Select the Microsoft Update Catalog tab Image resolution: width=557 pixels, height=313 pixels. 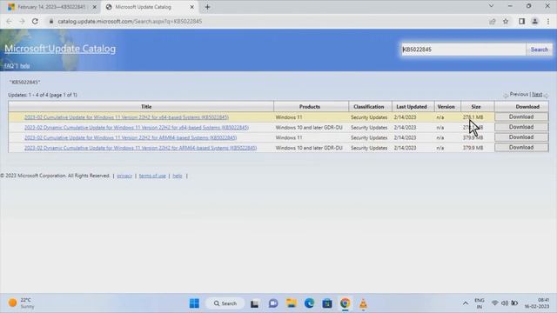149,7
